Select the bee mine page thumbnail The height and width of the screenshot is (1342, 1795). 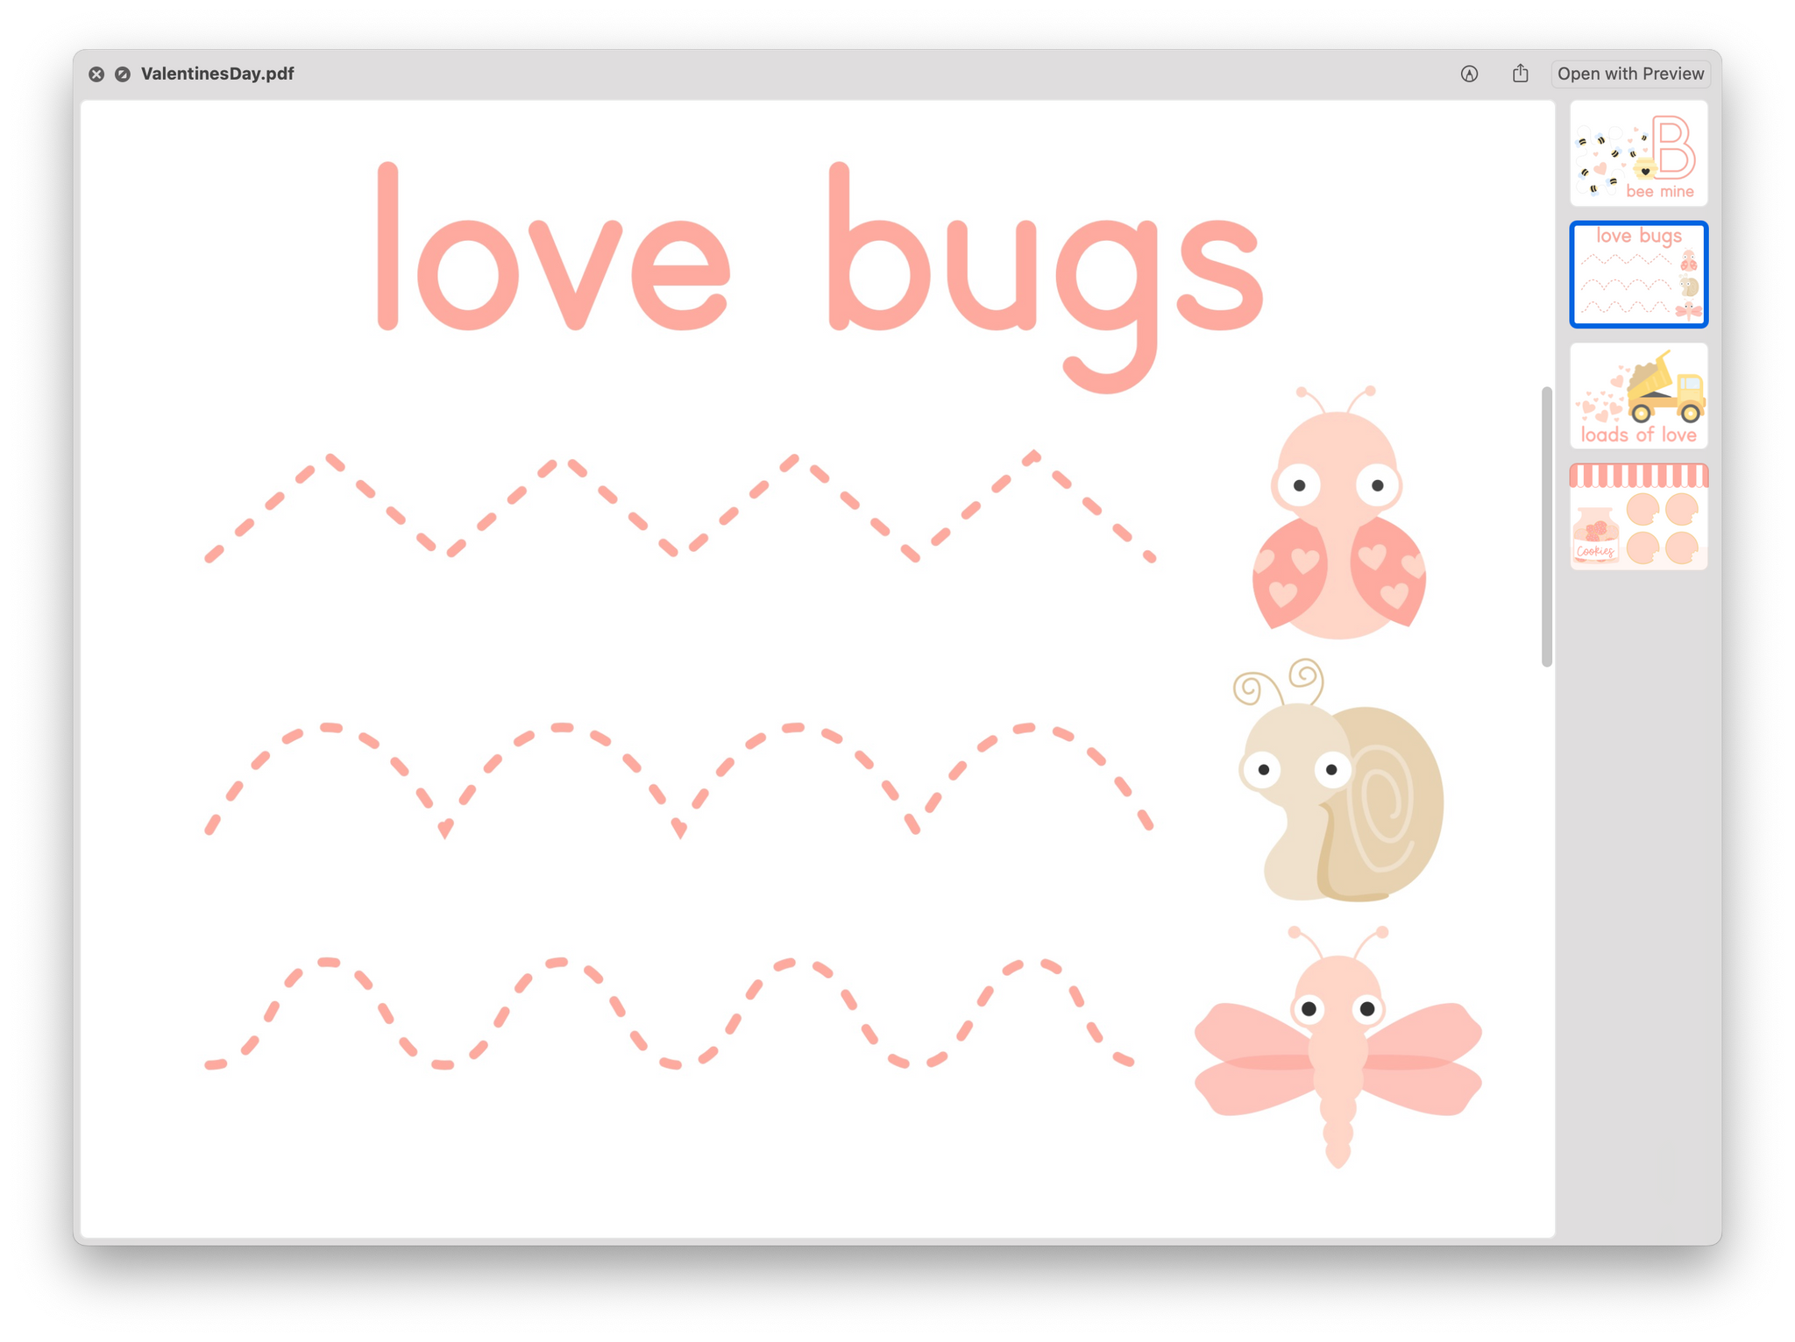pos(1637,153)
